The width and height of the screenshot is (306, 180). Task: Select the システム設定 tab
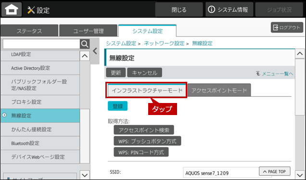(147, 31)
